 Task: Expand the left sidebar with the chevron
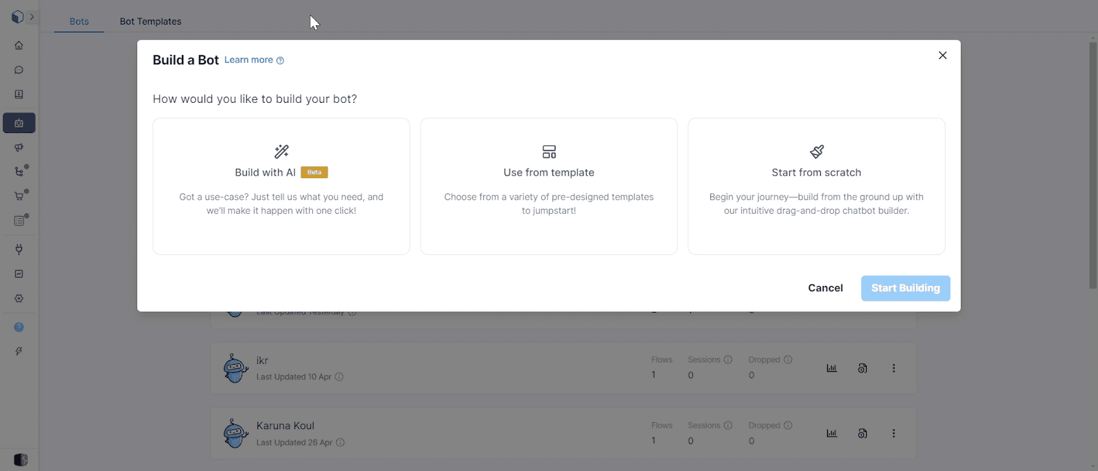(x=32, y=16)
